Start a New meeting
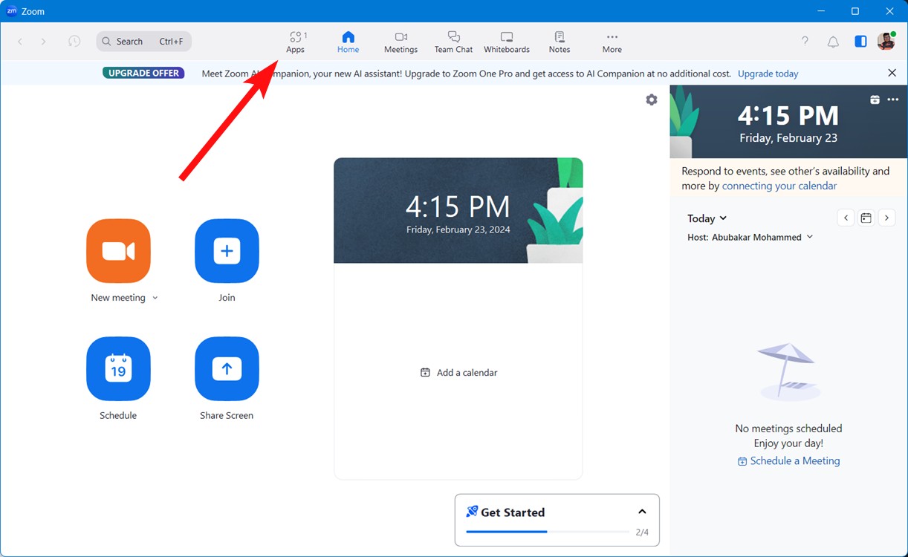 pyautogui.click(x=118, y=251)
